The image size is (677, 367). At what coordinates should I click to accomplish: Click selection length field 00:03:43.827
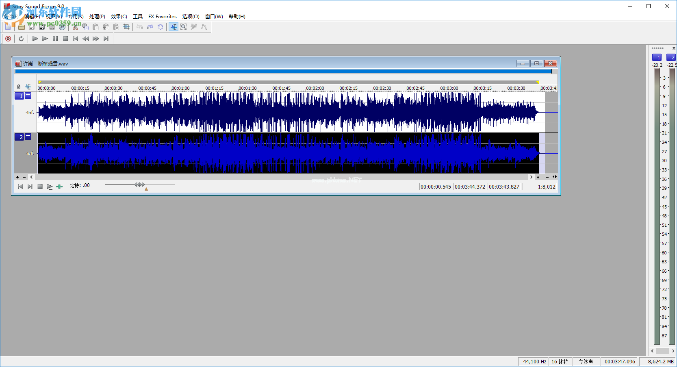click(x=504, y=187)
